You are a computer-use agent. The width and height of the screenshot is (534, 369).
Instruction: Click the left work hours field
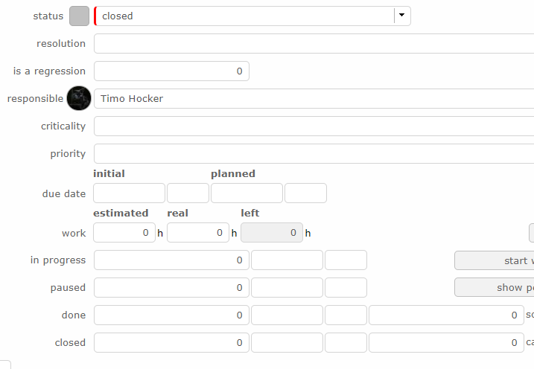point(271,233)
